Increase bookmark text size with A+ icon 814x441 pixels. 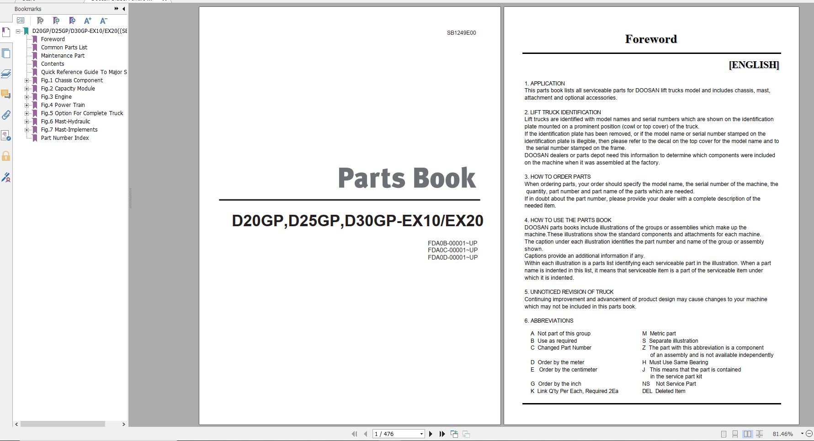click(x=87, y=21)
